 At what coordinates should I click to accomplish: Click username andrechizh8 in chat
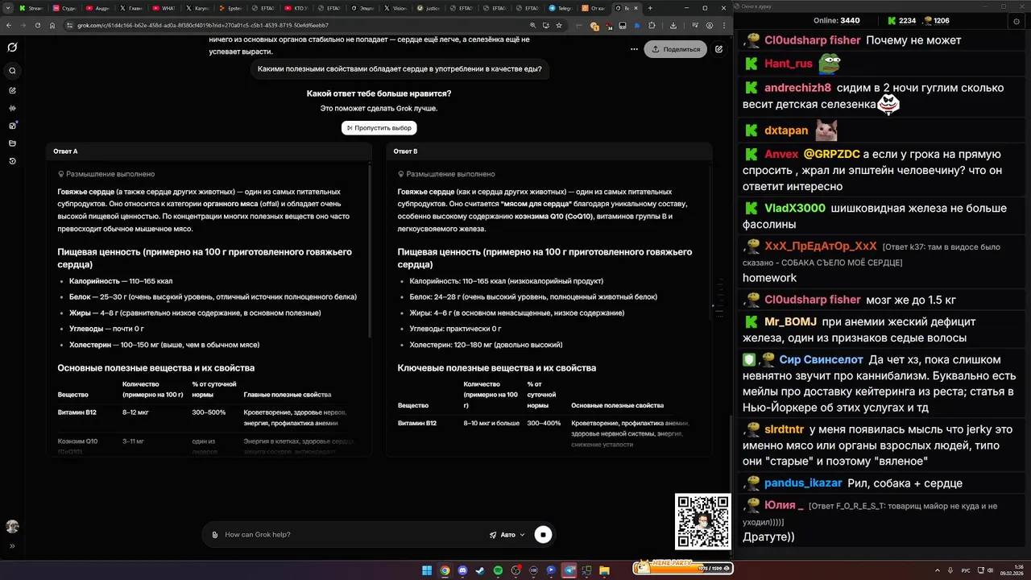click(797, 88)
